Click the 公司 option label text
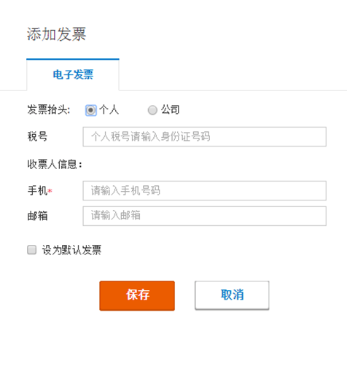Screen dimensions: 347x382 (x=170, y=109)
